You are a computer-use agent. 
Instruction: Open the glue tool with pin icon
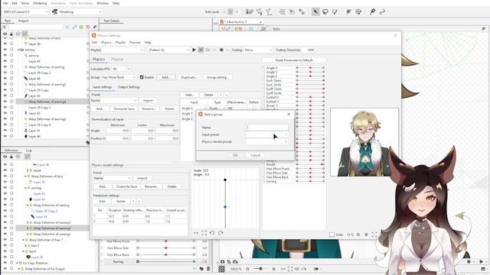pyautogui.click(x=372, y=12)
